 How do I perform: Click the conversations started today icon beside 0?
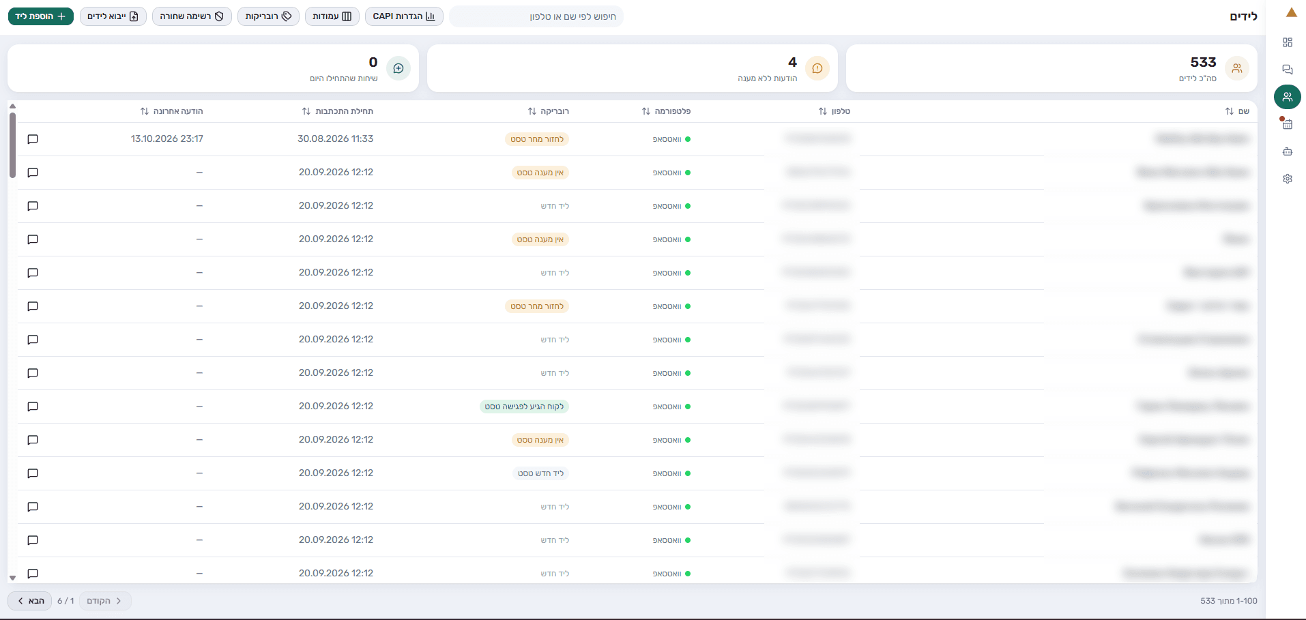click(398, 68)
